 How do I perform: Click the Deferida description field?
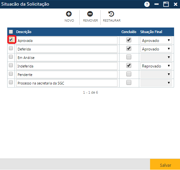coord(67,49)
